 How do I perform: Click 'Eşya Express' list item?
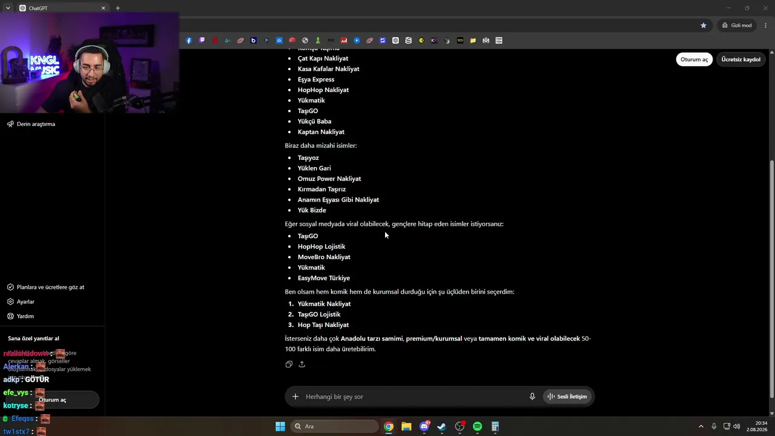coord(316,79)
